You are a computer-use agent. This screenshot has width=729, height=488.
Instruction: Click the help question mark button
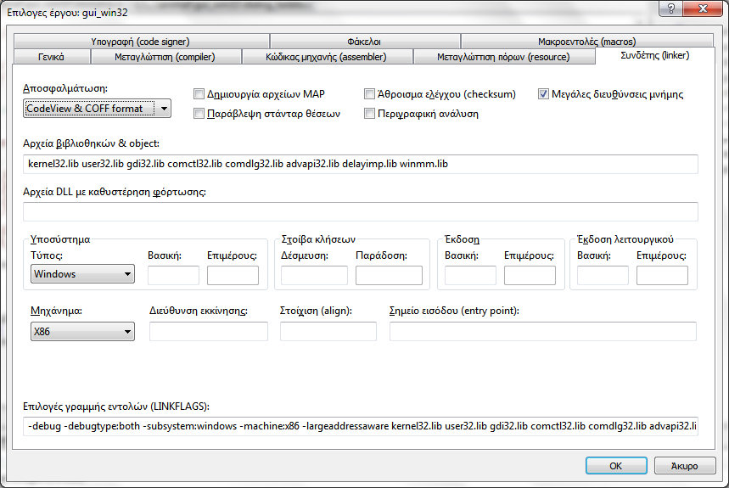[x=671, y=8]
